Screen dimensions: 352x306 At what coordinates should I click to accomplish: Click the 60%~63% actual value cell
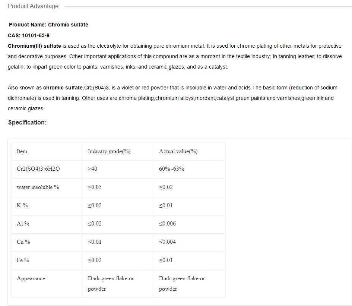coord(190,170)
